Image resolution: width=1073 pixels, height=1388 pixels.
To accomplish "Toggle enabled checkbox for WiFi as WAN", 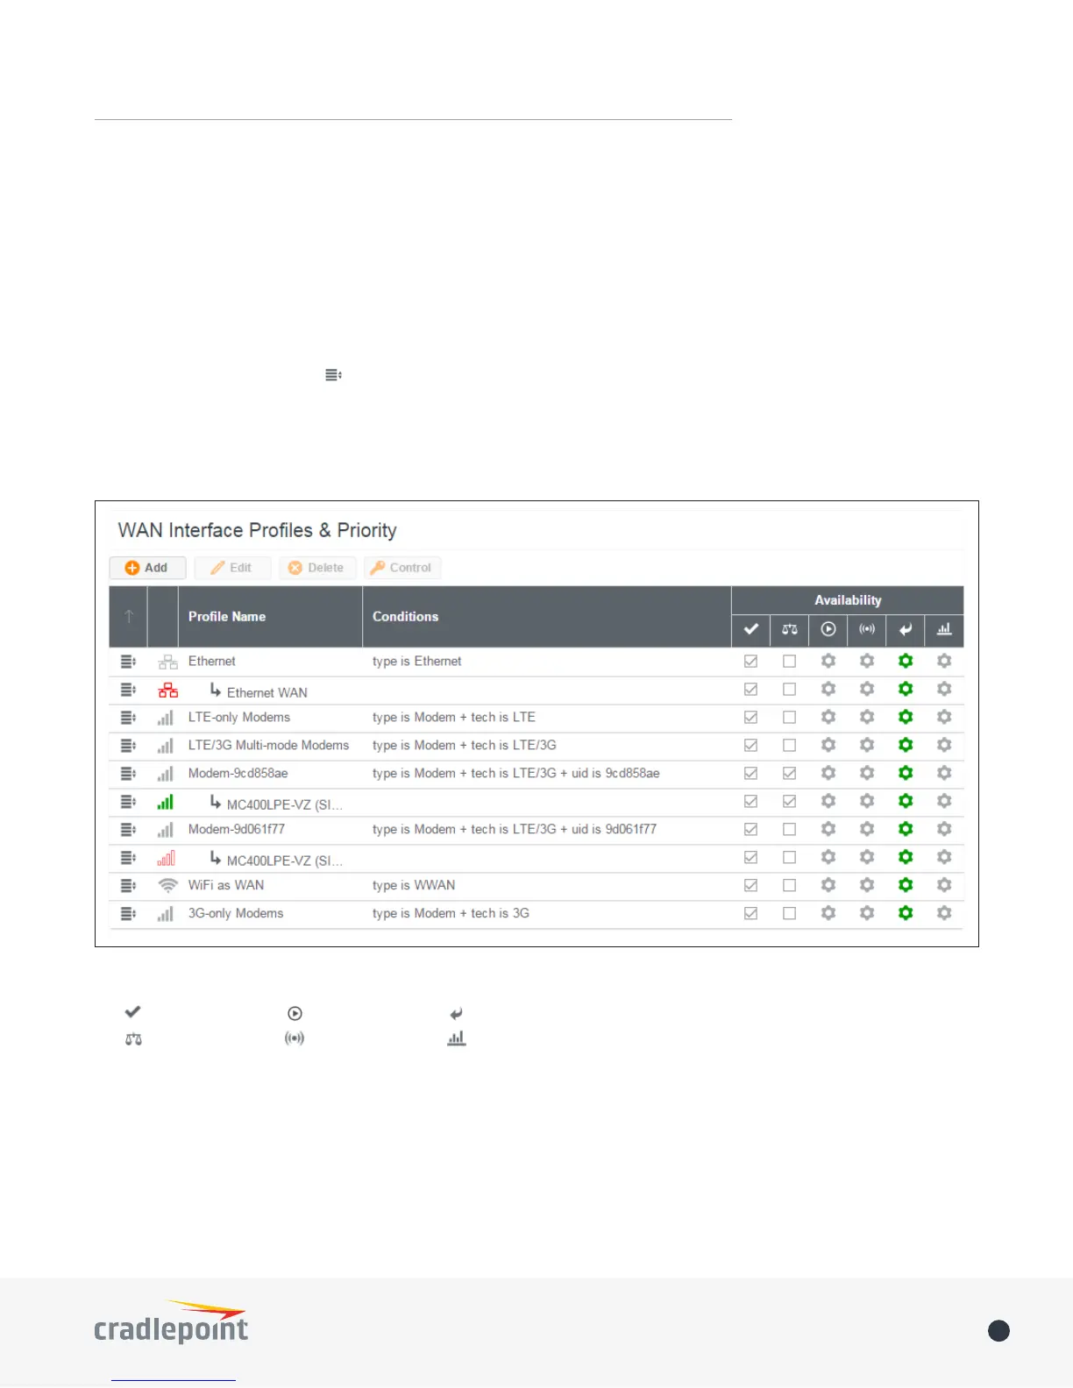I will click(751, 886).
